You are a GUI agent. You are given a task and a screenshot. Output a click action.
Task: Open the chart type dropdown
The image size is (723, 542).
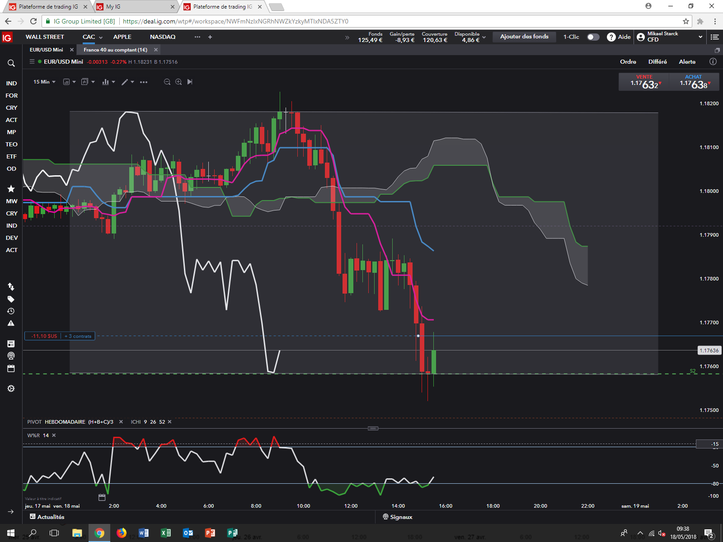pyautogui.click(x=108, y=82)
